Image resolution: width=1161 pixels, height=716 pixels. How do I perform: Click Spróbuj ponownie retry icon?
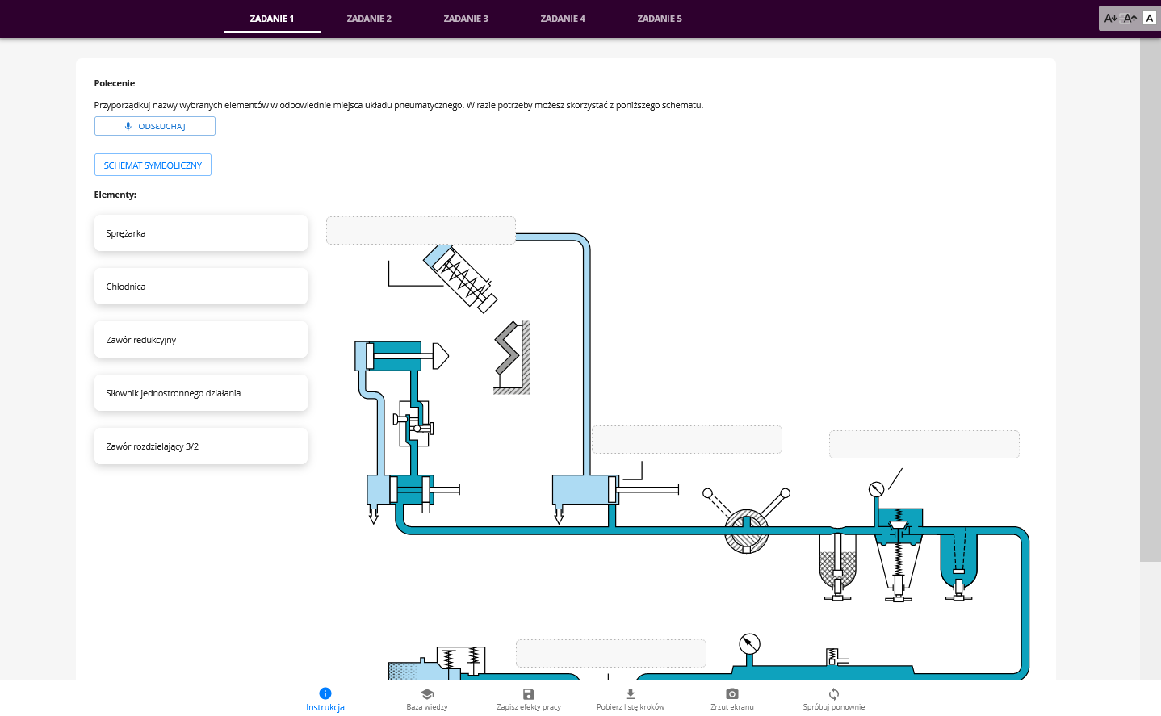pos(834,694)
